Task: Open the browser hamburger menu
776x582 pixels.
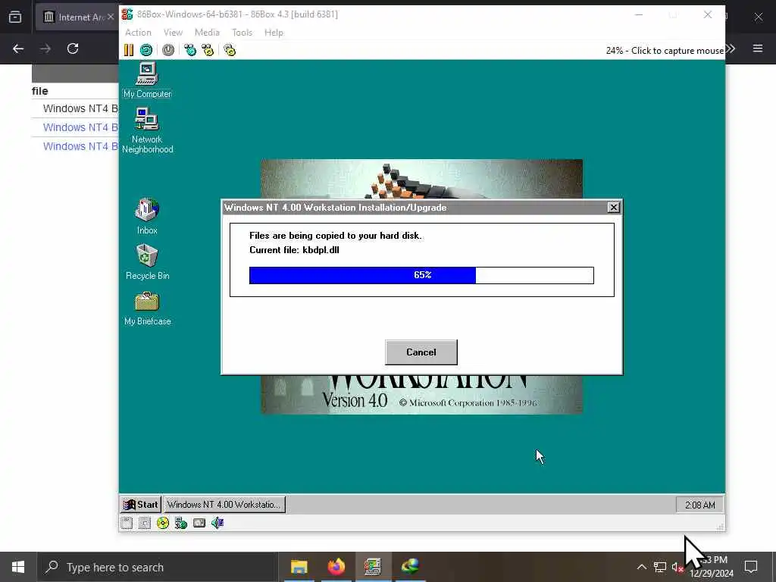Action: coord(758,48)
